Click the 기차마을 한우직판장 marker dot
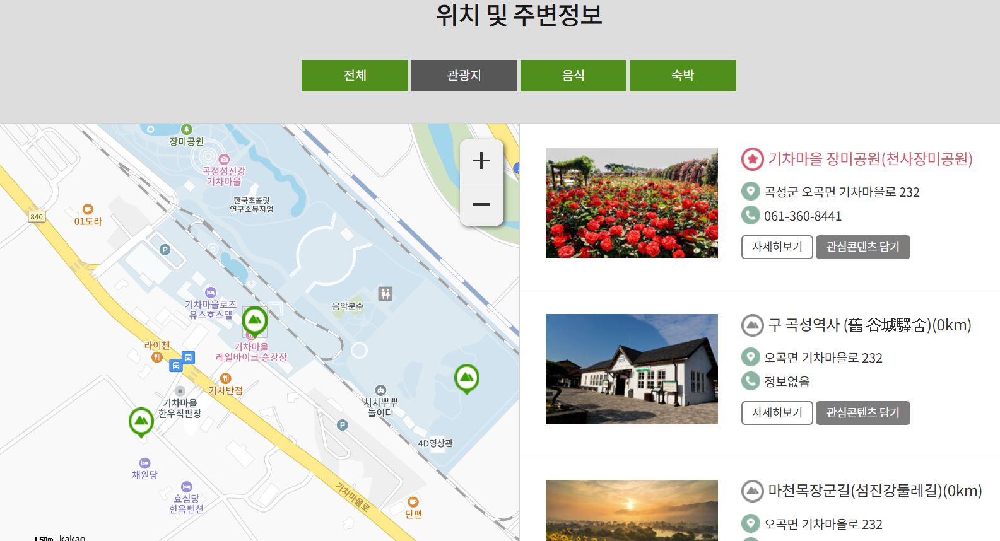This screenshot has width=1000, height=541. pyautogui.click(x=180, y=391)
